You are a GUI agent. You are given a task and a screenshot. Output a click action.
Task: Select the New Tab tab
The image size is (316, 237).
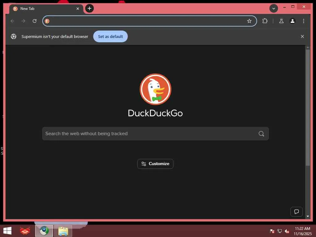click(x=46, y=9)
